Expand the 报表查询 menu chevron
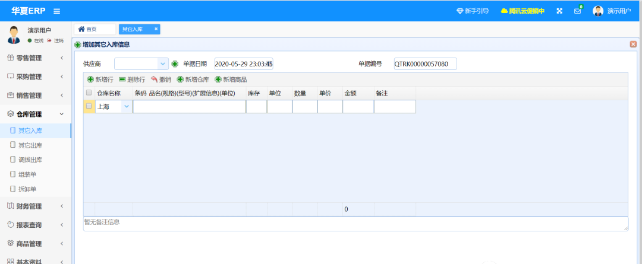The image size is (642, 264). (62, 225)
